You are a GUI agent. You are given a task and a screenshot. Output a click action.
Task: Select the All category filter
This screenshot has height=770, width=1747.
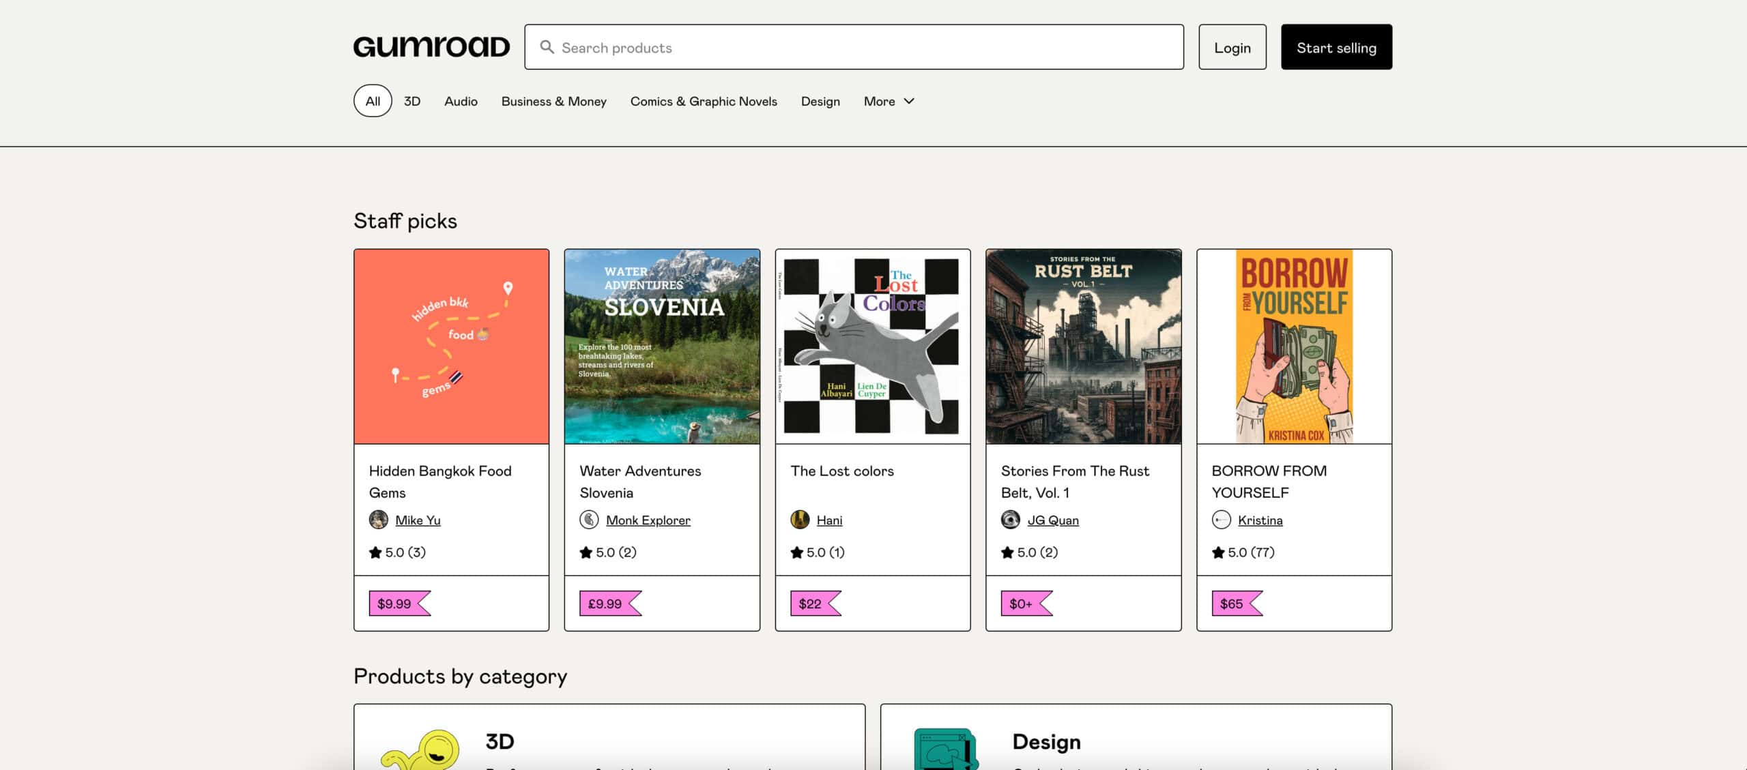click(373, 100)
